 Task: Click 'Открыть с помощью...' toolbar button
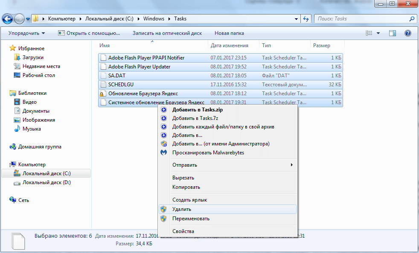tap(89, 33)
